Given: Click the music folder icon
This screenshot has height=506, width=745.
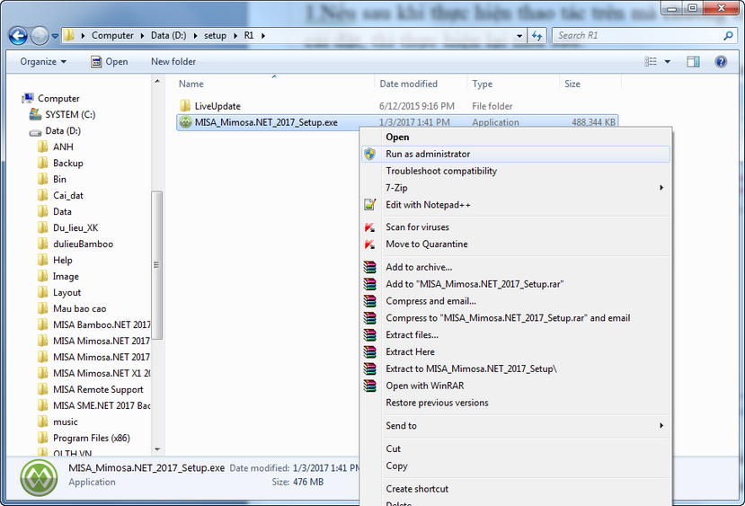Looking at the screenshot, I should click(43, 422).
